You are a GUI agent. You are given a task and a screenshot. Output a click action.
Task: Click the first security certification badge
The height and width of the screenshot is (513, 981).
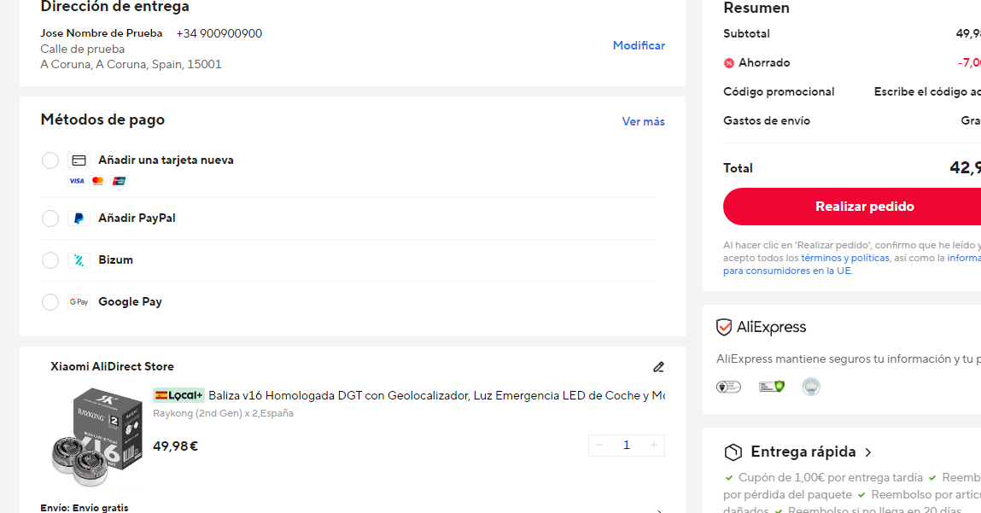(x=728, y=387)
